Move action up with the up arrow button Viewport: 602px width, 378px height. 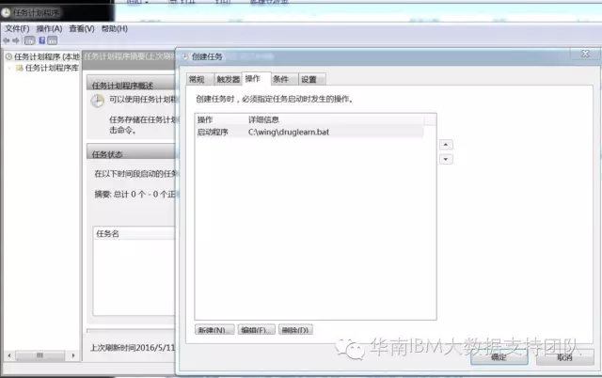[446, 145]
